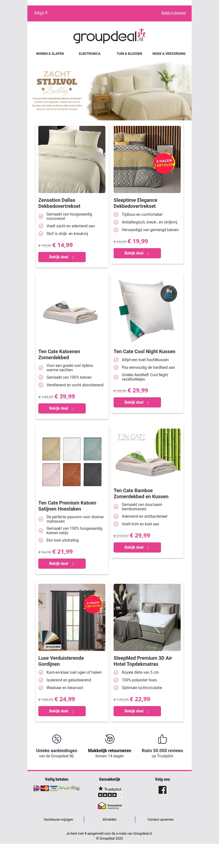This screenshot has height=844, width=219.
Task: Click the Sleeptime Elegance bedding product image
Action: tap(147, 159)
